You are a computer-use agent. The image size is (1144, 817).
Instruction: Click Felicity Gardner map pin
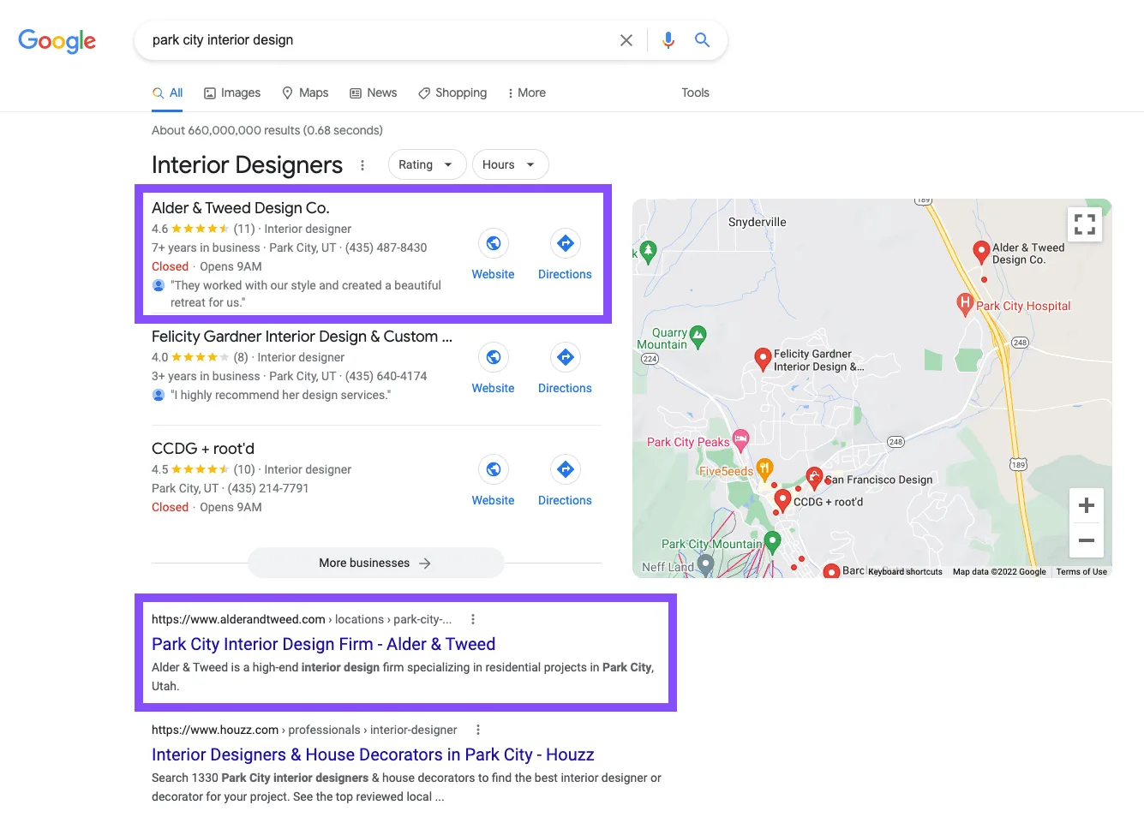pos(763,359)
